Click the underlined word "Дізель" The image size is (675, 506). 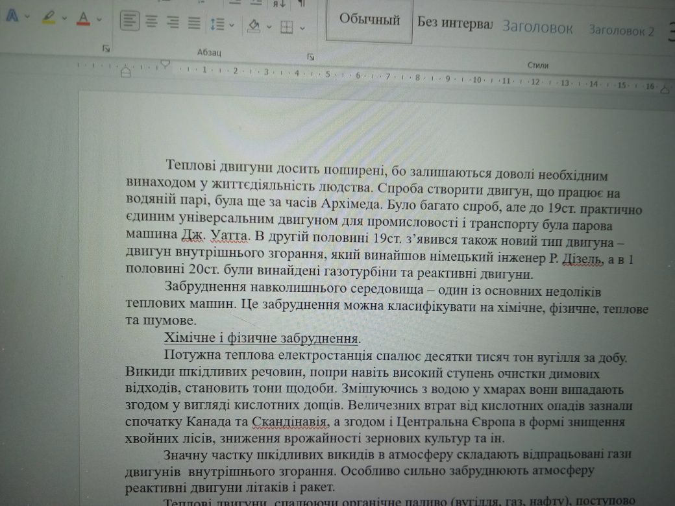(x=582, y=259)
